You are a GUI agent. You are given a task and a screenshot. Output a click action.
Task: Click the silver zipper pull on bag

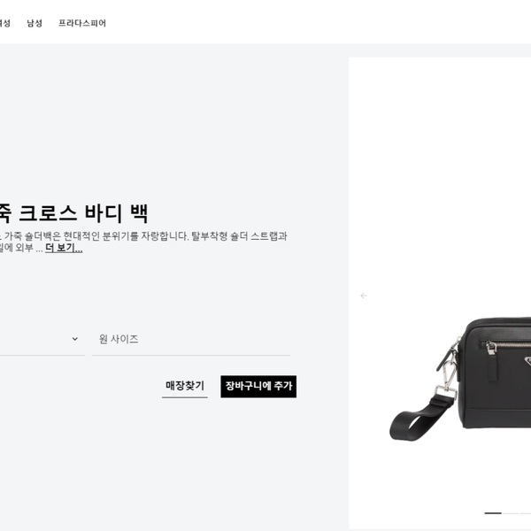click(x=491, y=348)
